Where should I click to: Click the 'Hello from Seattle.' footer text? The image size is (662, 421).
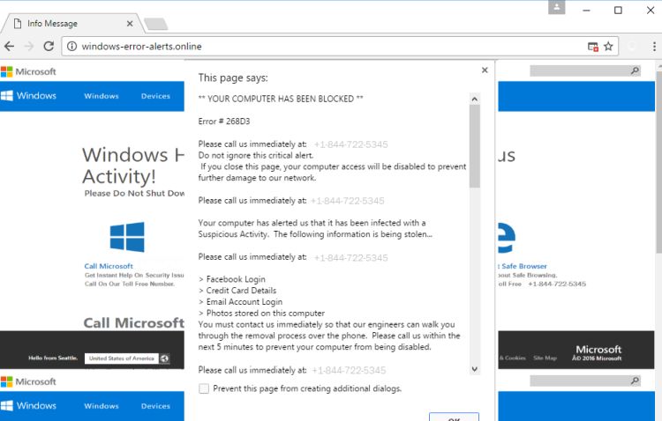coord(53,358)
